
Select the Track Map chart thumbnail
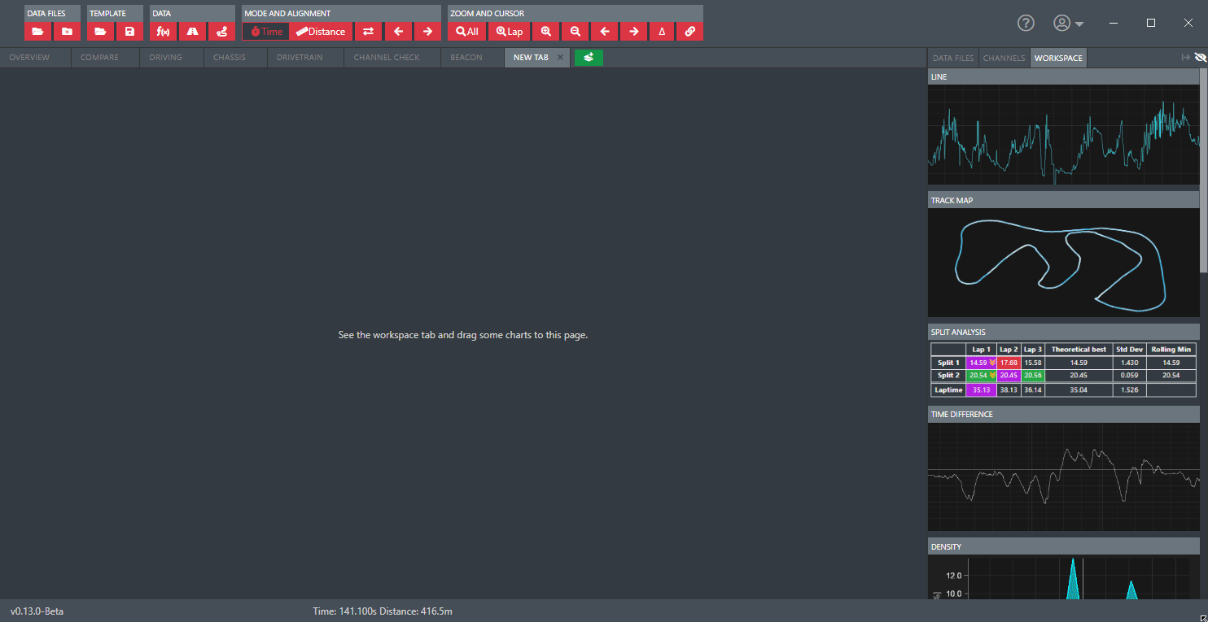click(1063, 262)
